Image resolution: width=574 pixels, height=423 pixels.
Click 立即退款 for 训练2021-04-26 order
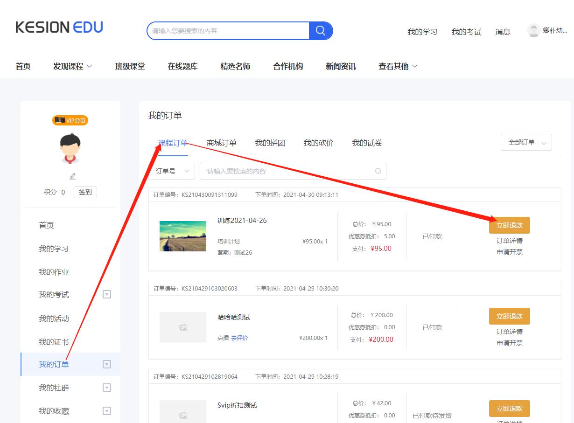(x=510, y=225)
